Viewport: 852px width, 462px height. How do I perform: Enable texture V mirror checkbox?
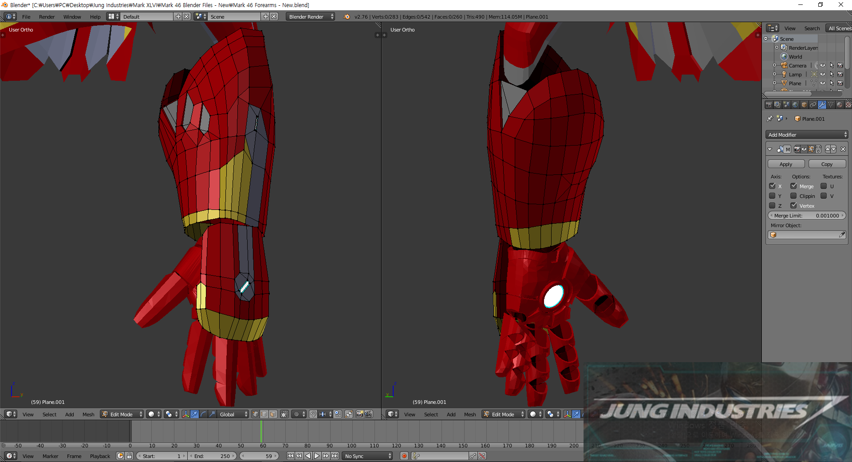(824, 196)
